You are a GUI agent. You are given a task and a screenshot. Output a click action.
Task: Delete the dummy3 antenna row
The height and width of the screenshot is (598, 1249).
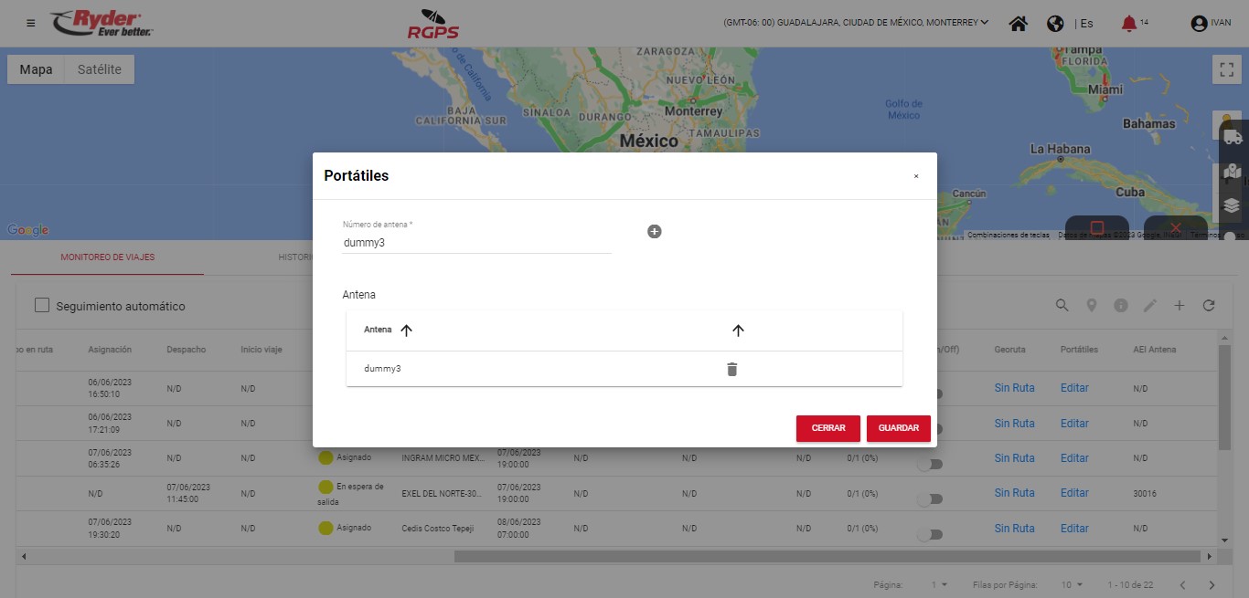coord(731,369)
